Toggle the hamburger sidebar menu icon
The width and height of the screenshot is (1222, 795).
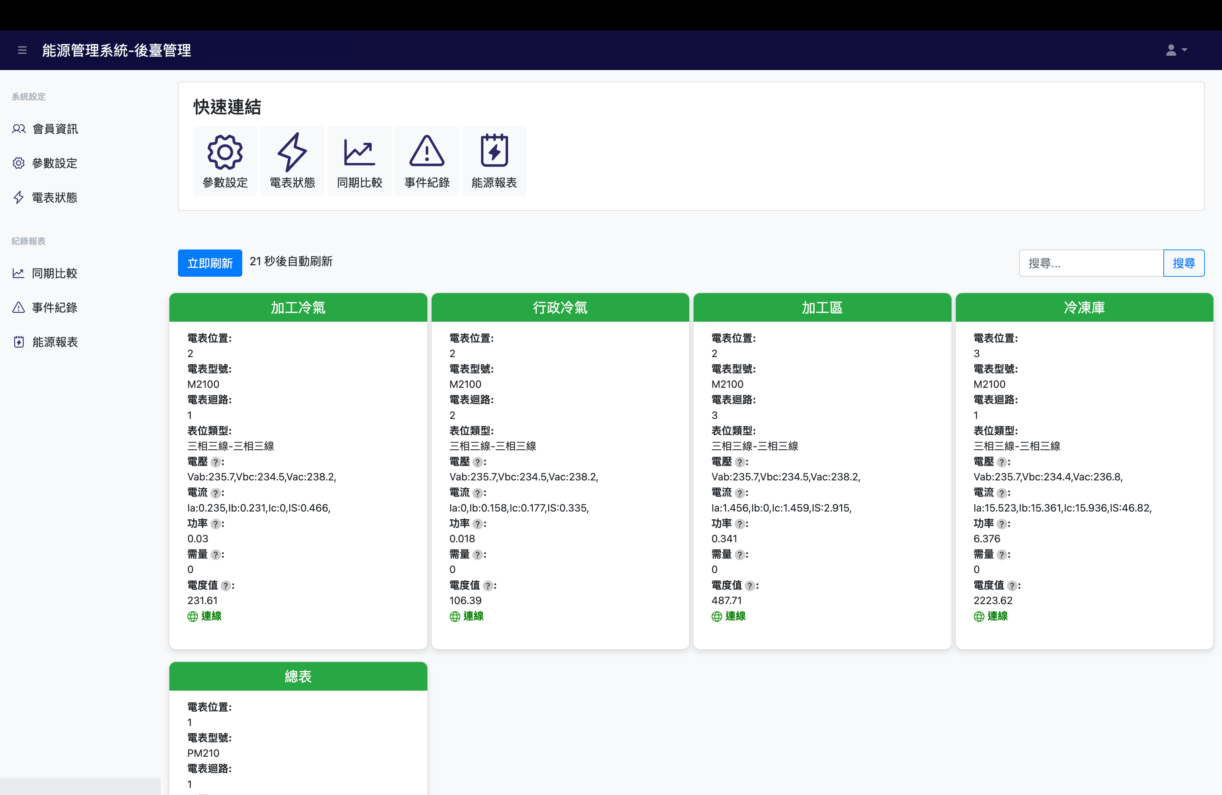point(22,50)
